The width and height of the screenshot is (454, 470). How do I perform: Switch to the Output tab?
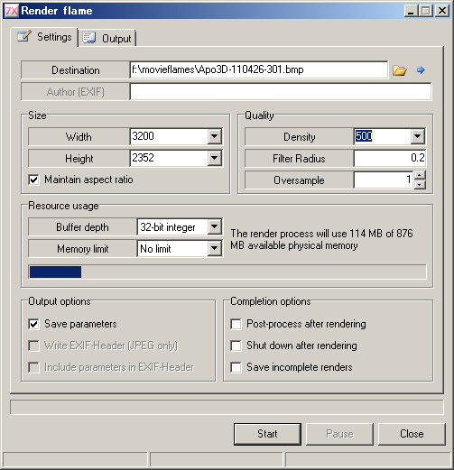(x=107, y=39)
